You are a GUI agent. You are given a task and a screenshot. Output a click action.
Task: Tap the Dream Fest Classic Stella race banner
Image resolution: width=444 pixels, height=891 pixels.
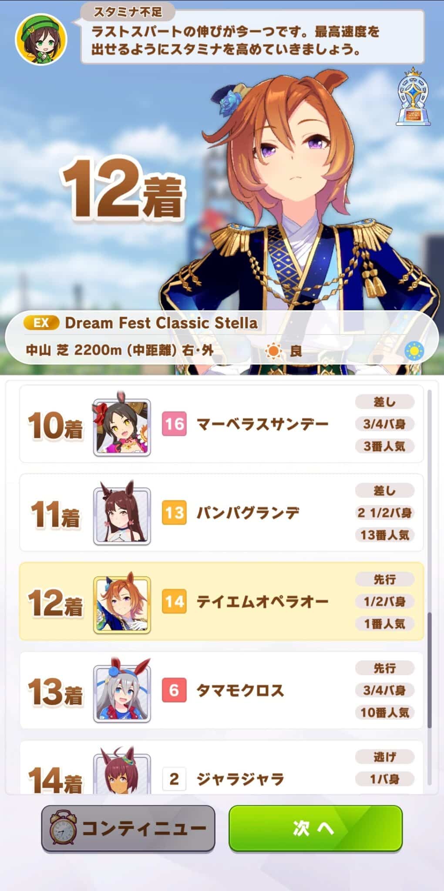tap(222, 337)
